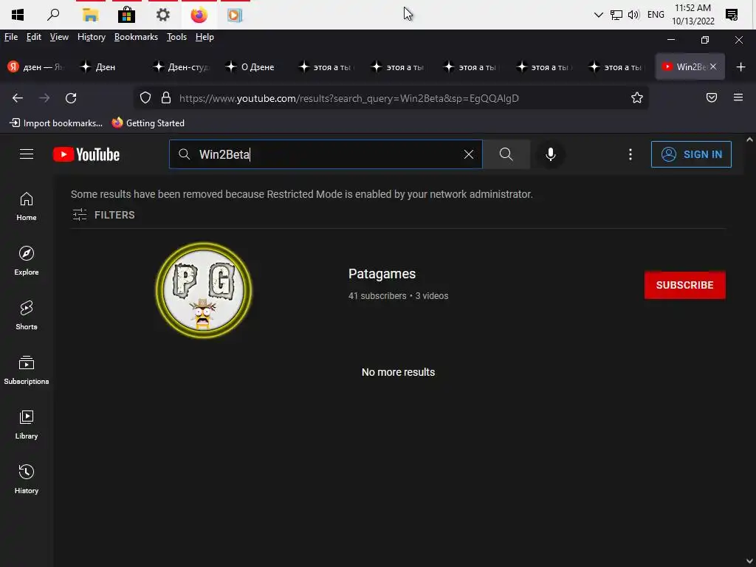Go back with the Firefox back arrow
Image resolution: width=756 pixels, height=567 pixels.
coord(18,98)
